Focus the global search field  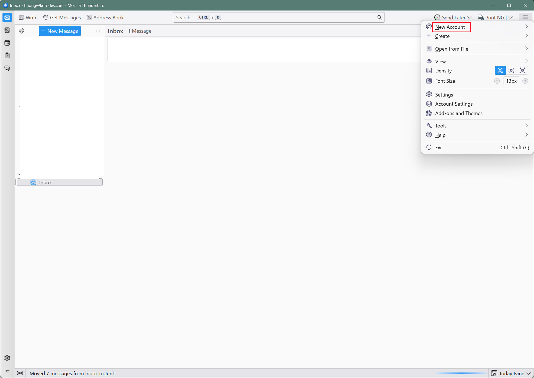[279, 17]
